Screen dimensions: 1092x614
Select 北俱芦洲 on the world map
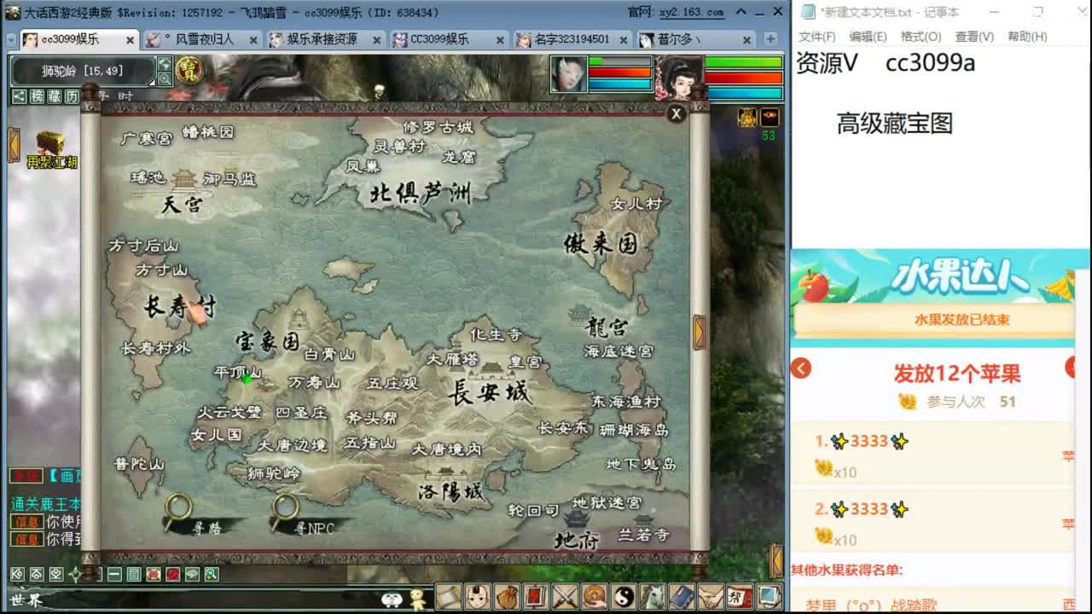(x=421, y=193)
